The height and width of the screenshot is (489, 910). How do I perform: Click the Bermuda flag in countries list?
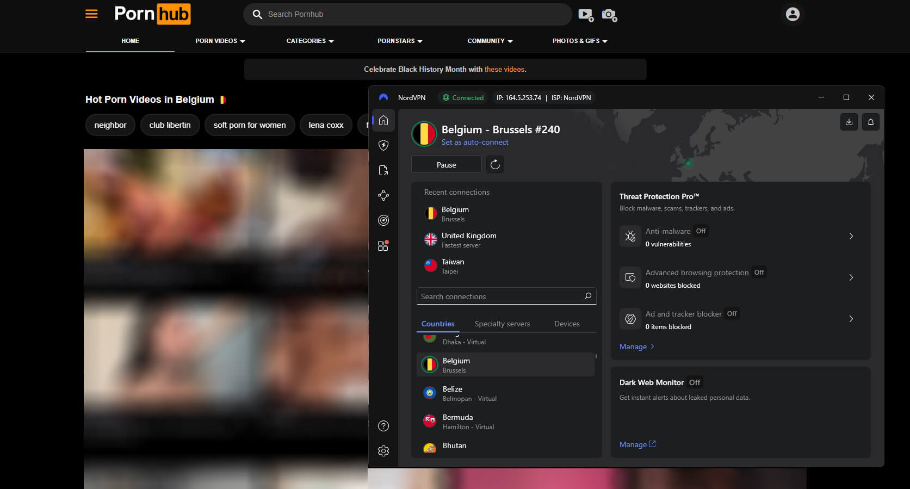tap(430, 421)
